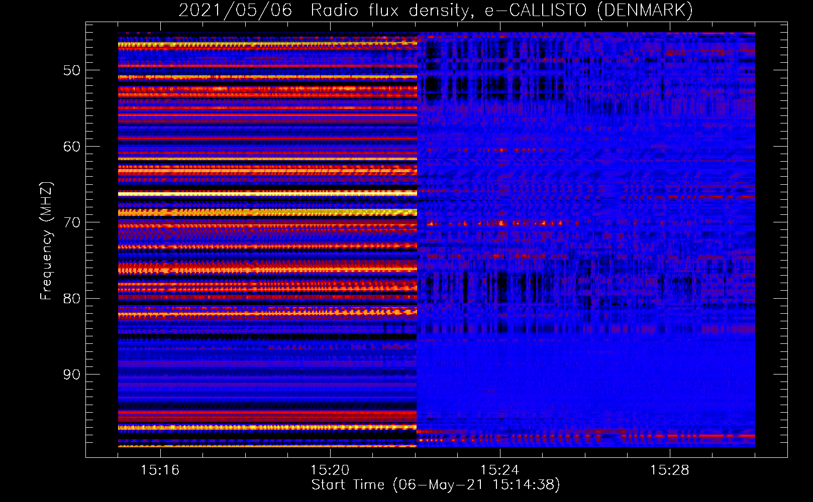The image size is (813, 502).
Task: Select 'e-CALLISTO (DENMARK)' text in the title
Action: (x=588, y=11)
